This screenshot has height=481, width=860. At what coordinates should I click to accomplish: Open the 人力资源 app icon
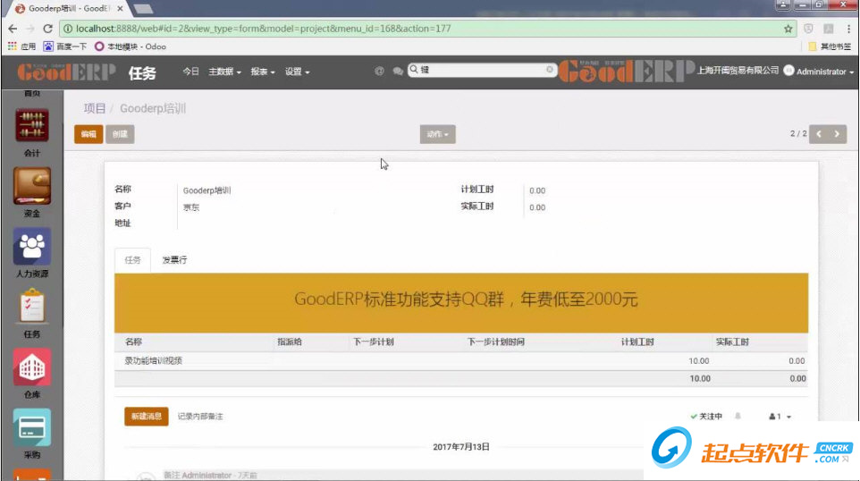[x=32, y=246]
